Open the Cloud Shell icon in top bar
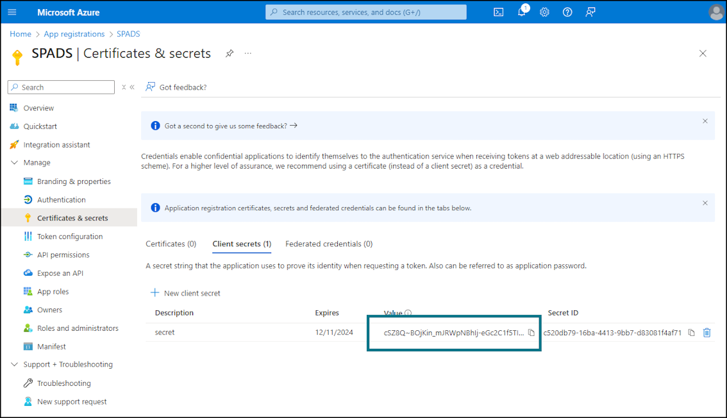Viewport: 727px width, 418px height. point(498,13)
